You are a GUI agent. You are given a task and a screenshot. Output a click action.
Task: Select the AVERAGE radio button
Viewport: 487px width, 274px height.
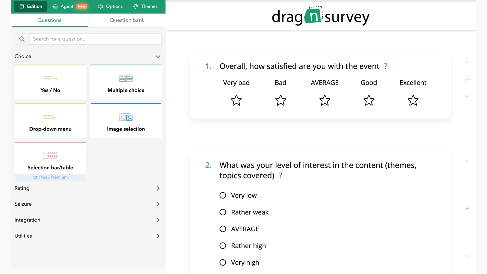tap(223, 229)
